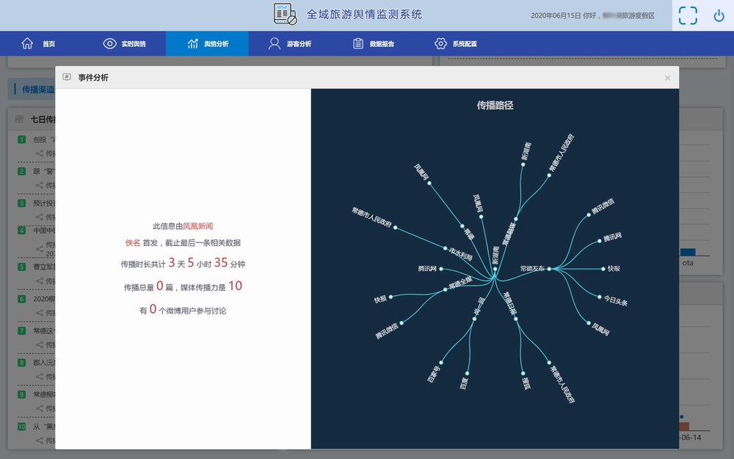This screenshot has width=734, height=459.
Task: Click the user icon for 游客分析
Action: pos(275,43)
